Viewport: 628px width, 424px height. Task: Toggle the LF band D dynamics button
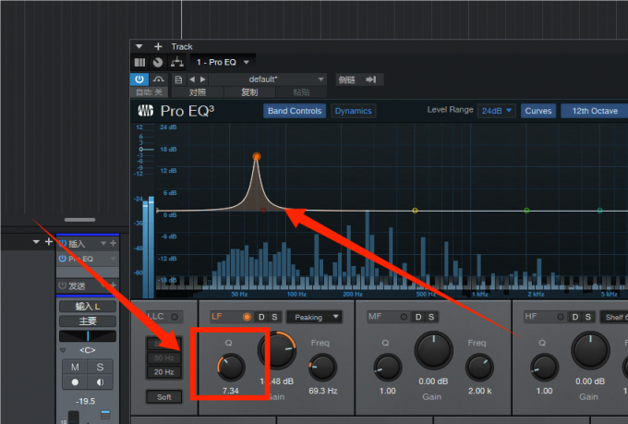(x=261, y=317)
